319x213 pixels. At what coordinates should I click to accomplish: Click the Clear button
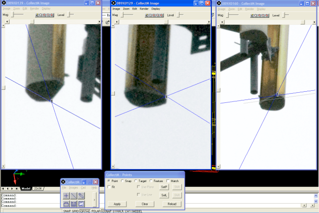145,204
